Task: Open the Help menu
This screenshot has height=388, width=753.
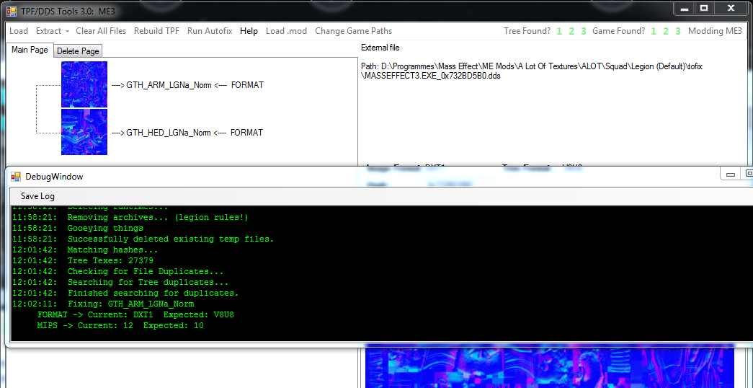Action: 249,31
